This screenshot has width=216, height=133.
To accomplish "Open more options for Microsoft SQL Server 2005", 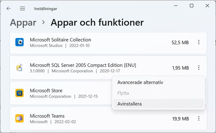I will [x=199, y=68].
